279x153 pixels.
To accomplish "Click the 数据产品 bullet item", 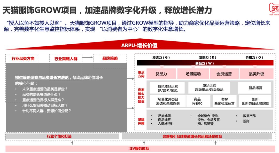I will 249,116.
